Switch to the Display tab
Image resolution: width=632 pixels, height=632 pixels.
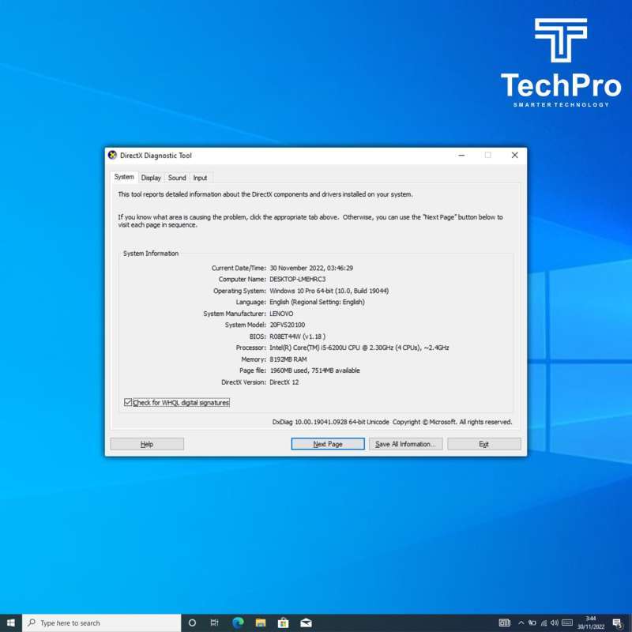(151, 177)
